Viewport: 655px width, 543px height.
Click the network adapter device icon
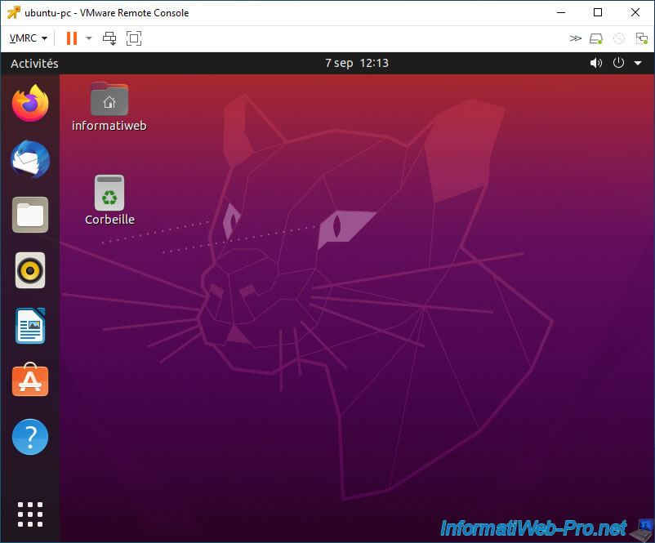(x=641, y=38)
